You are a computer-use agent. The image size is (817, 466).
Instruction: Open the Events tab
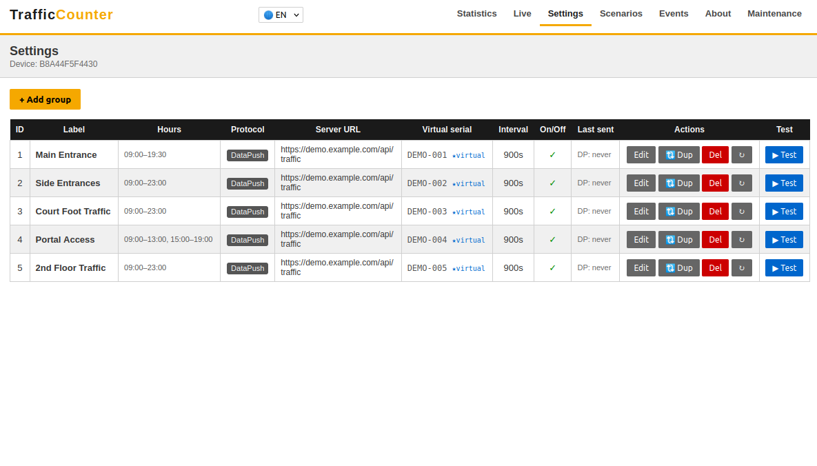click(x=674, y=14)
